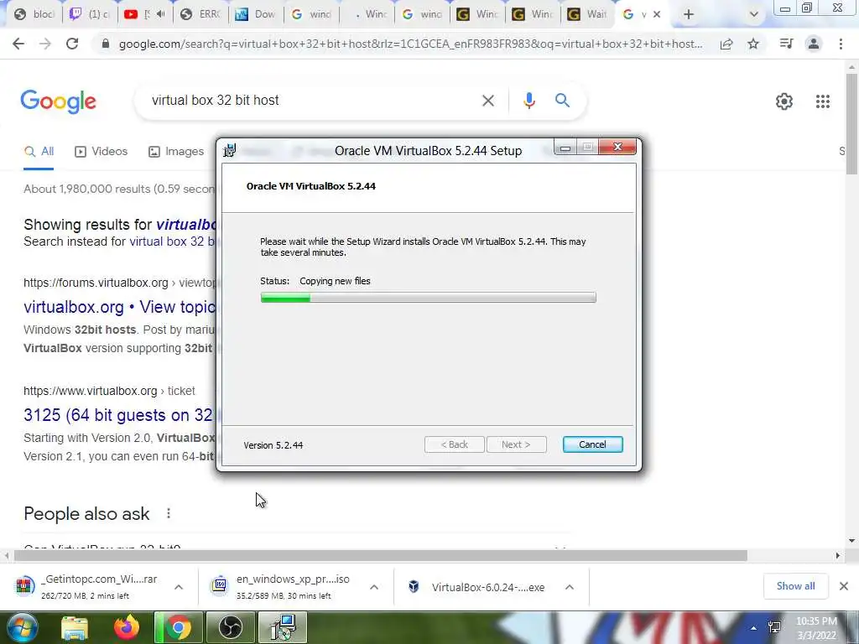Open the Windows Start menu
The width and height of the screenshot is (859, 644).
(x=22, y=627)
